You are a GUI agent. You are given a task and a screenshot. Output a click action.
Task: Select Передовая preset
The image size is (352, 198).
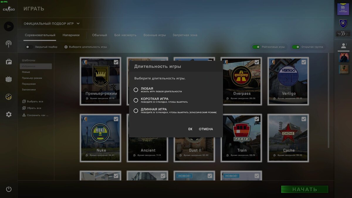point(29,84)
